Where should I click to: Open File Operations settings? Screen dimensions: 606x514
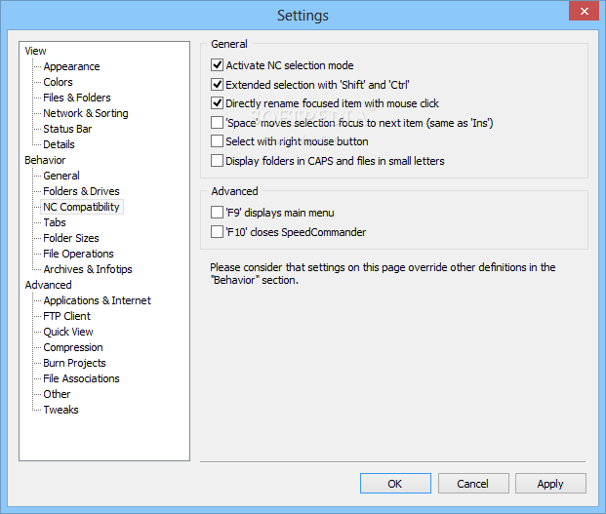pos(78,254)
